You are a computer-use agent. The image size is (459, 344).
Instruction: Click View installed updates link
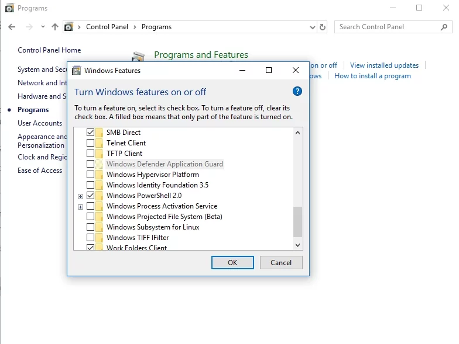click(384, 65)
